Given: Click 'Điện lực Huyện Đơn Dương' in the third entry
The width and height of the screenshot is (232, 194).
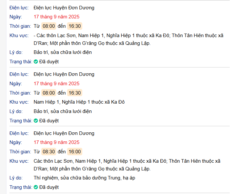Looking at the screenshot, I should [64, 133].
